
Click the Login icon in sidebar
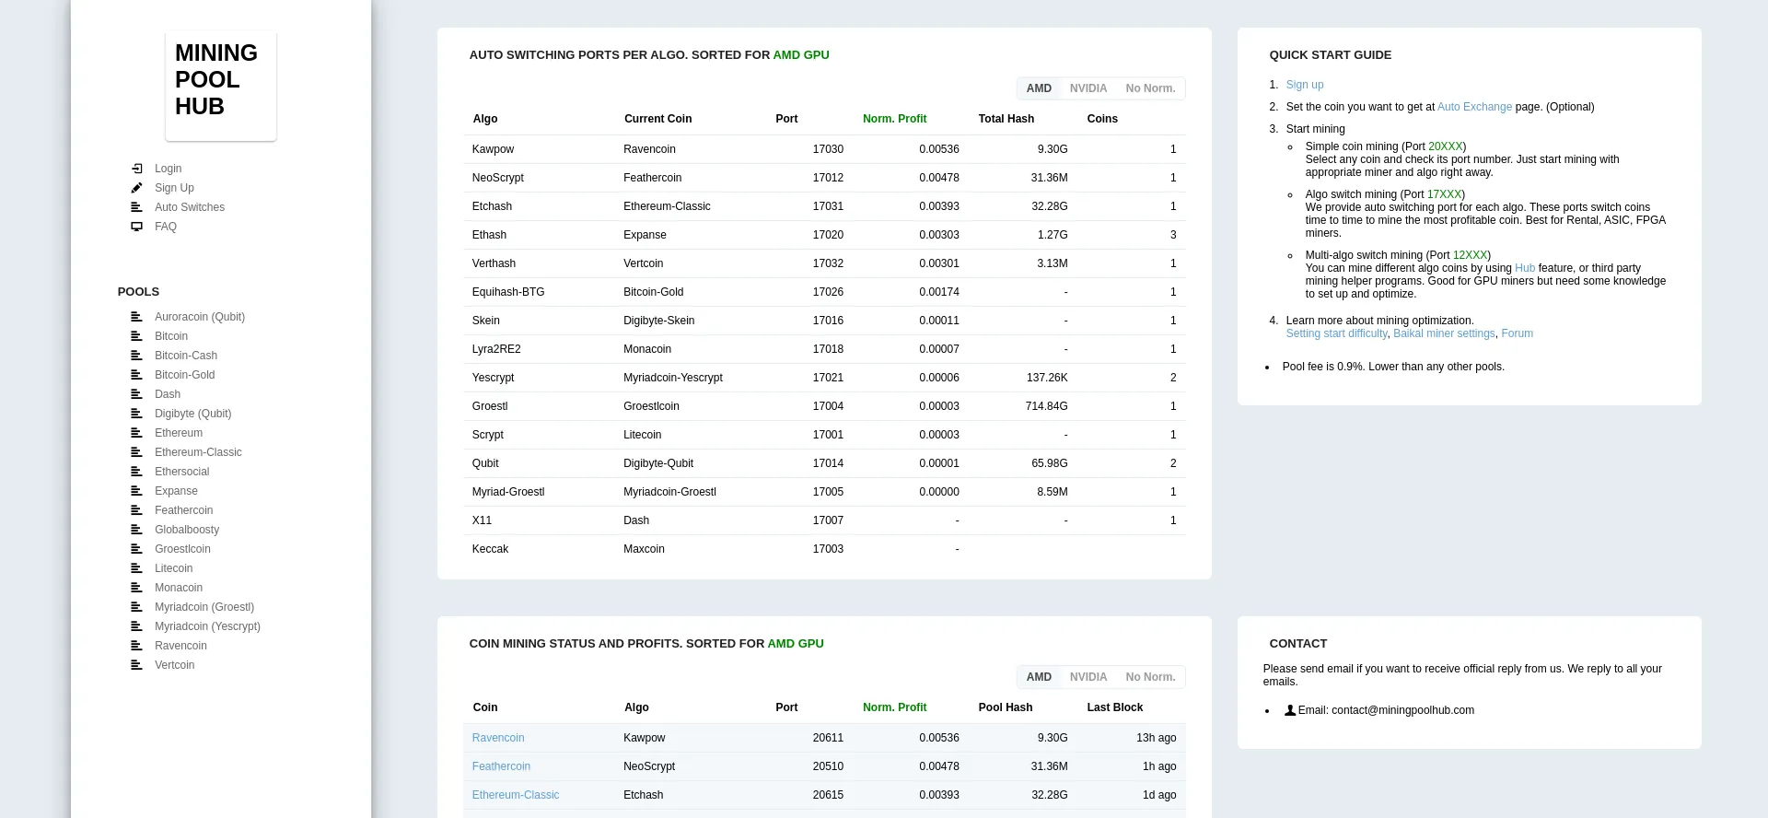137,169
